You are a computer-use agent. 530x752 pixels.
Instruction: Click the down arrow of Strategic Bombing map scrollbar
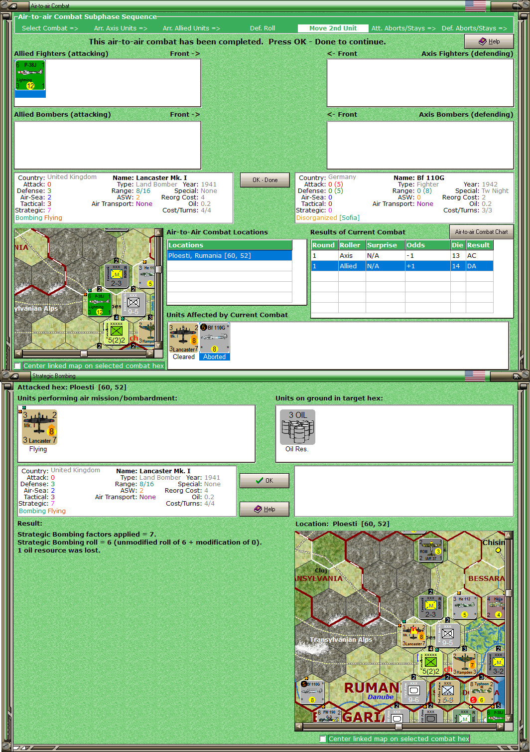509,719
